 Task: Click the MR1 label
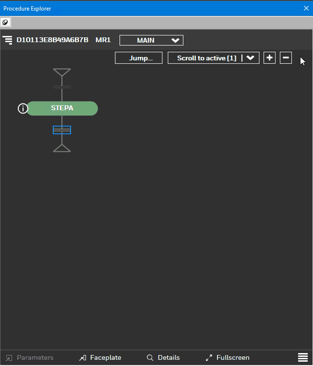(103, 40)
